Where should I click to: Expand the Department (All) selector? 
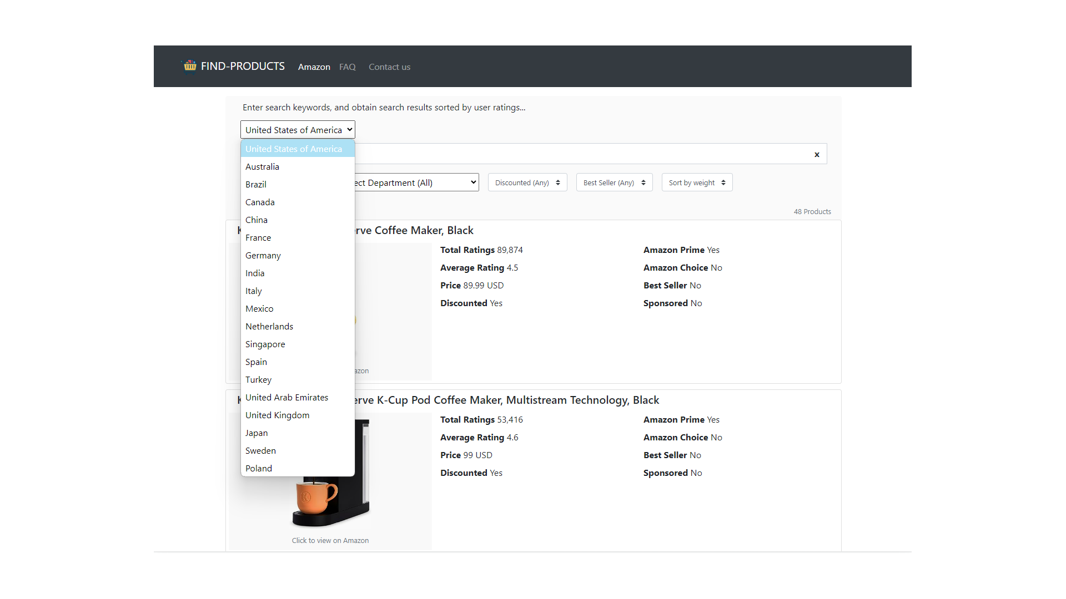point(416,182)
